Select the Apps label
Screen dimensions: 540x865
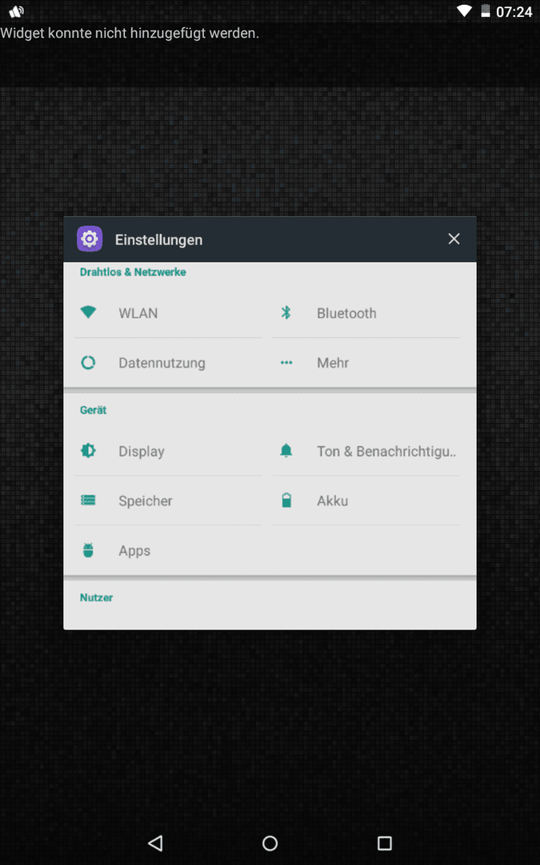tap(134, 550)
